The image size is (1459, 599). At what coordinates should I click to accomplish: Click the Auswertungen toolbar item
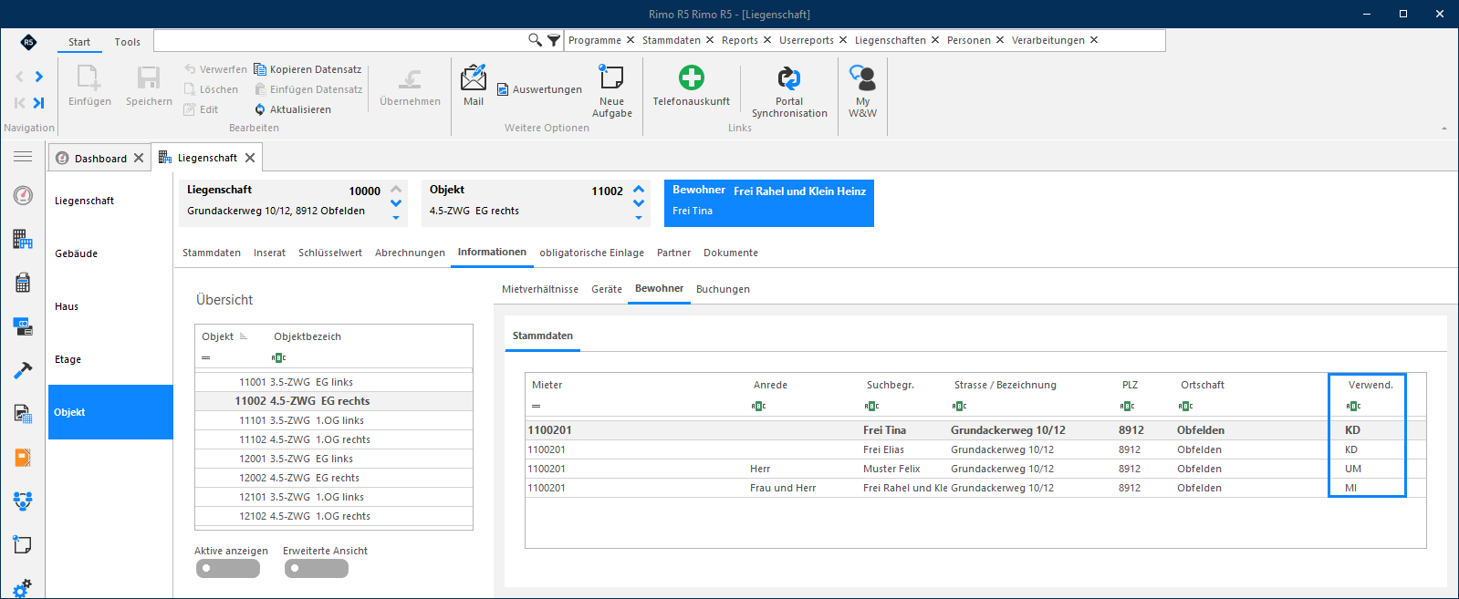tap(539, 89)
